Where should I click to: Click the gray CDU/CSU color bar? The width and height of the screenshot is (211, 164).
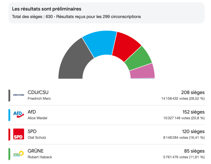coord(9,95)
